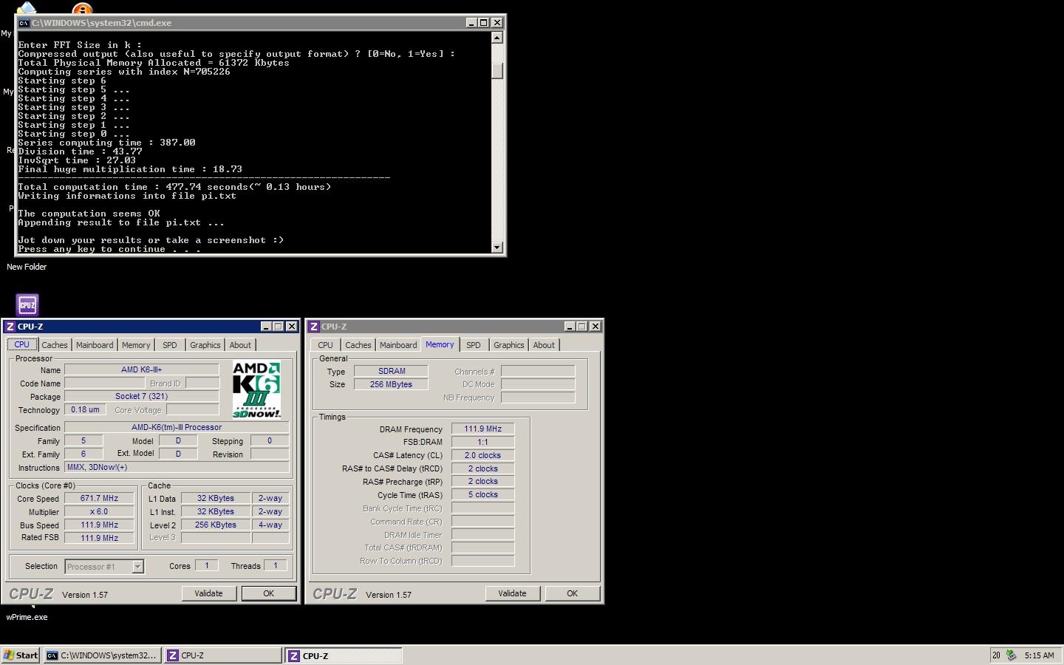
Task: Click the Cores count field
Action: point(207,565)
